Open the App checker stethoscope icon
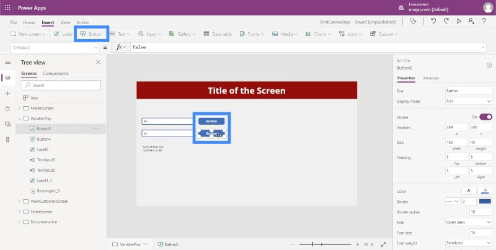The height and width of the screenshot is (250, 496). tap(413, 21)
